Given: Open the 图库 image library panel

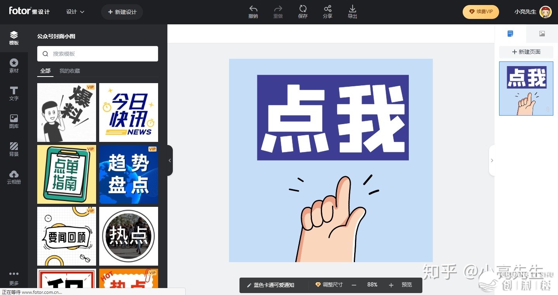Looking at the screenshot, I should 14,121.
